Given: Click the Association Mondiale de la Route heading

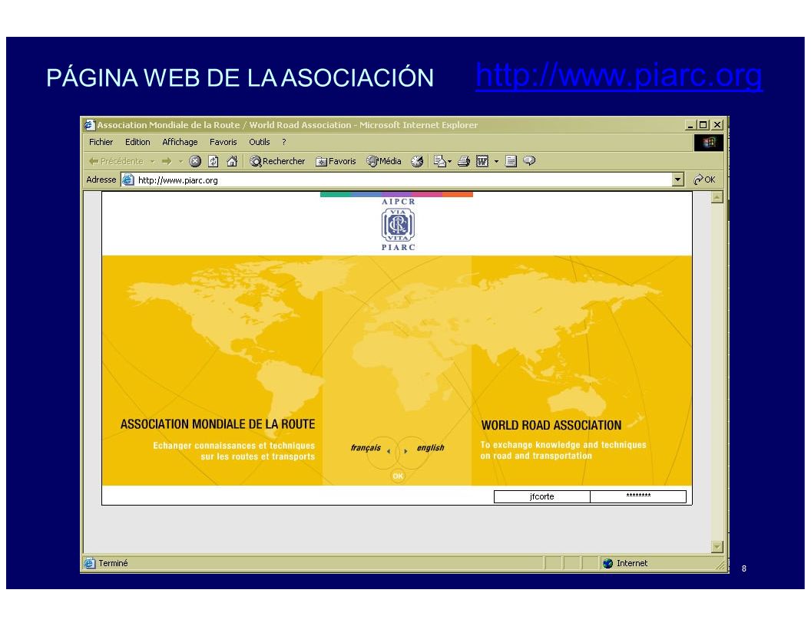Looking at the screenshot, I should point(218,424).
